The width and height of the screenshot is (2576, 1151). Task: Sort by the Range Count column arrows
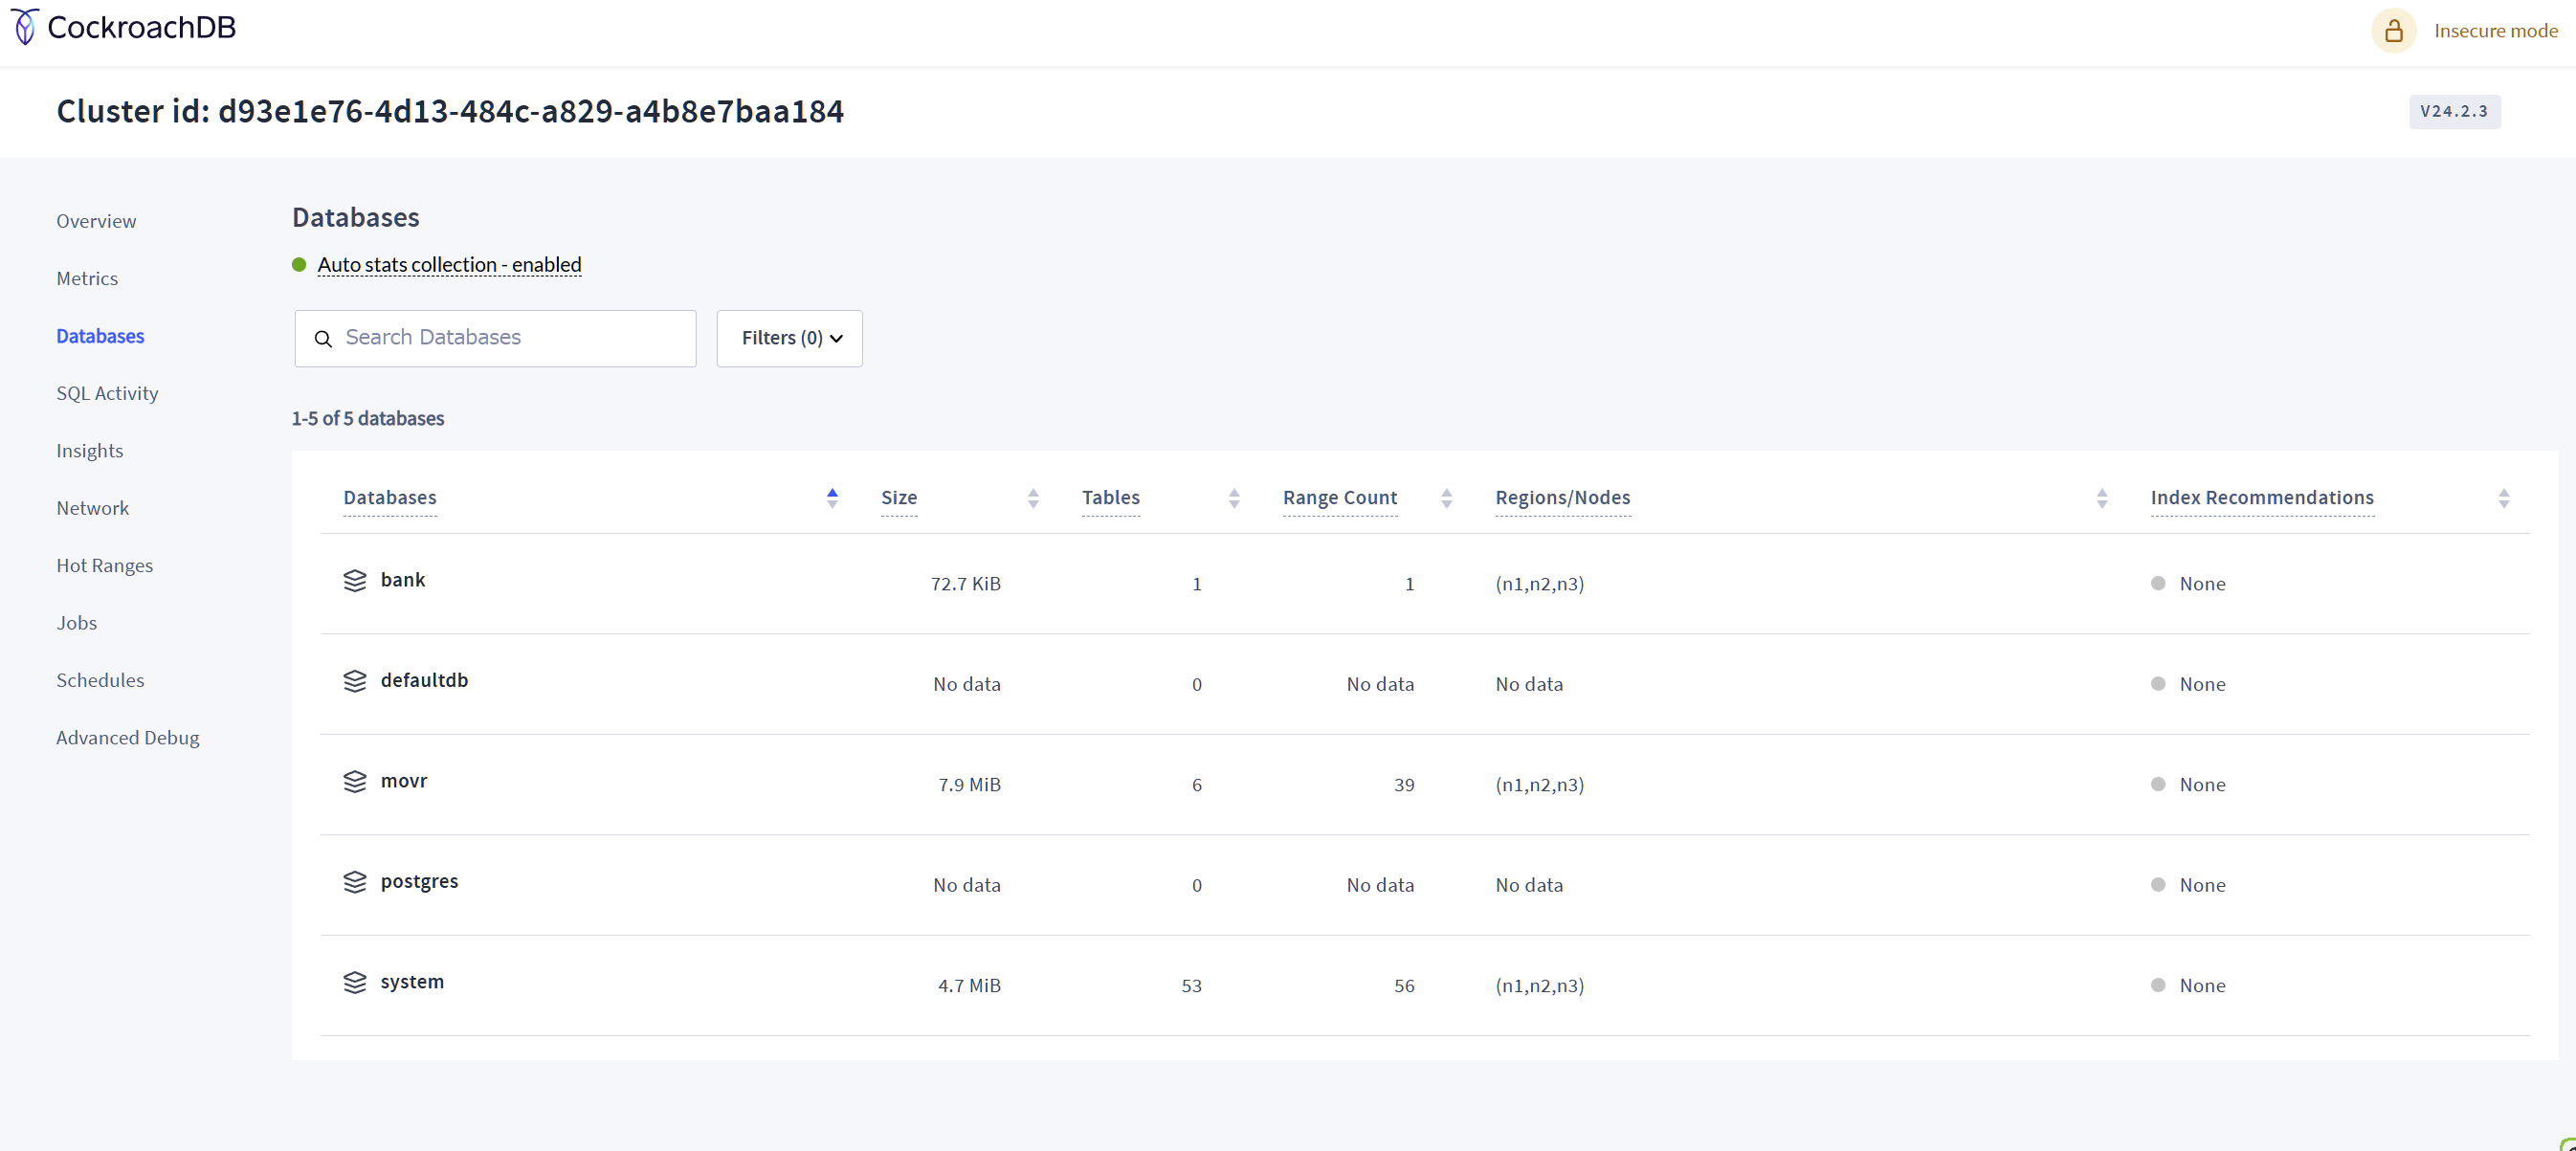tap(1446, 498)
